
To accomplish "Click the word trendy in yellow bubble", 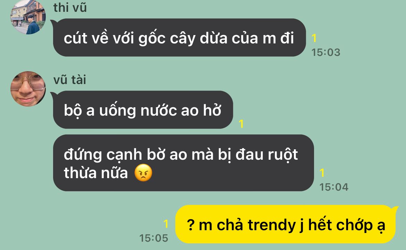I will (272, 225).
